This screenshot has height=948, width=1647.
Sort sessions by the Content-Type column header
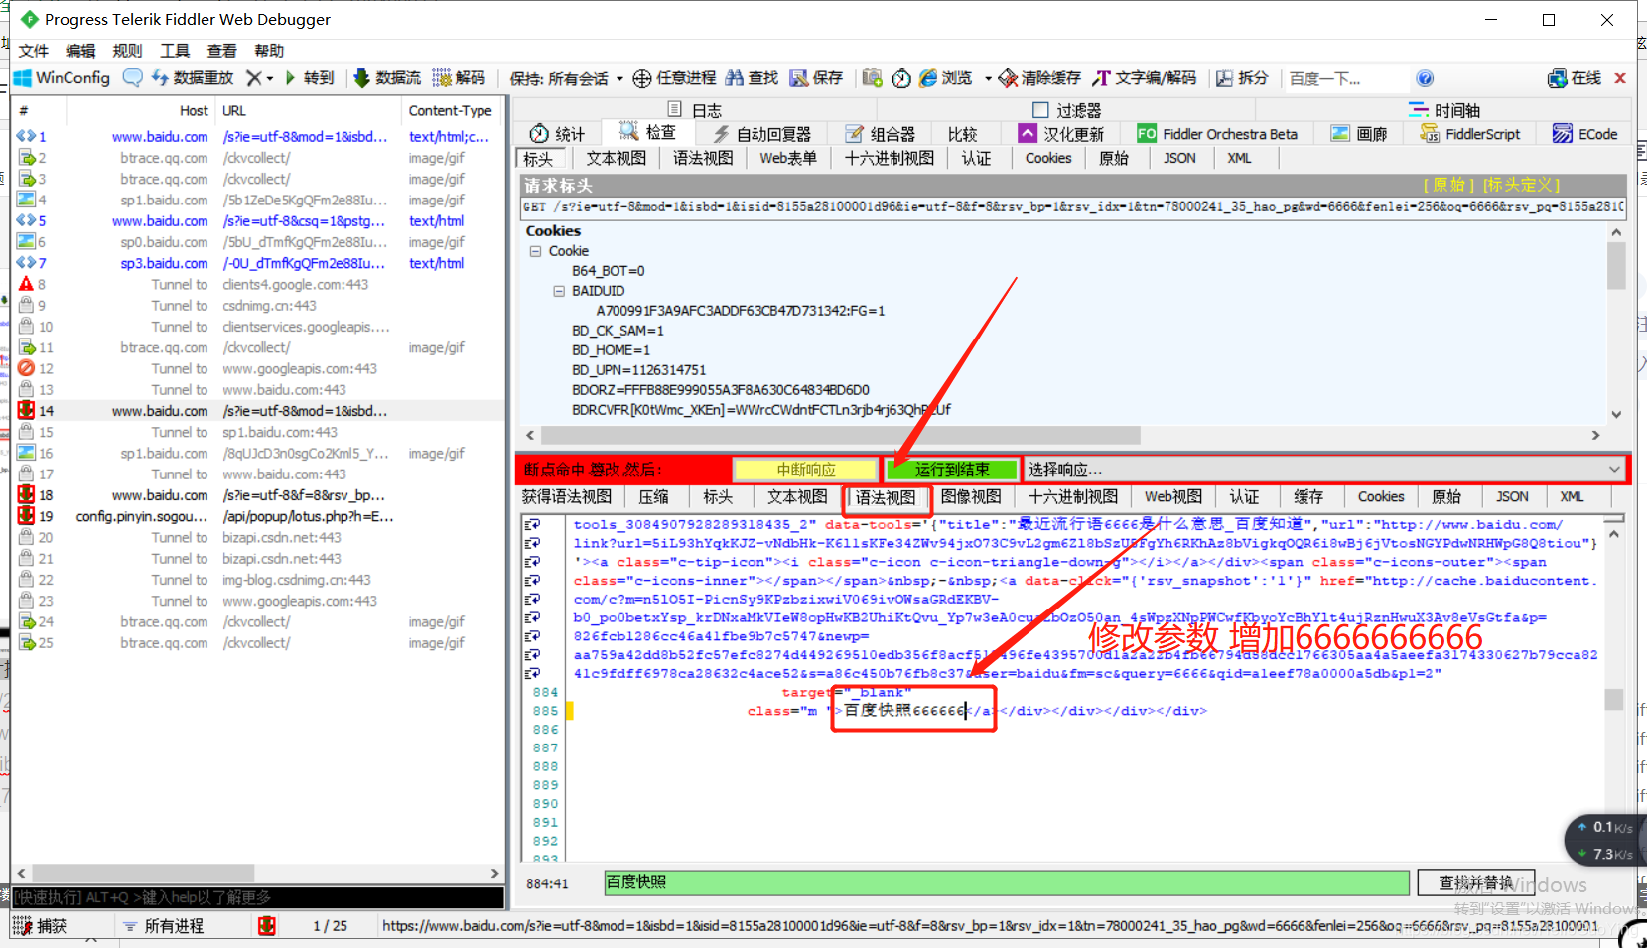[451, 111]
